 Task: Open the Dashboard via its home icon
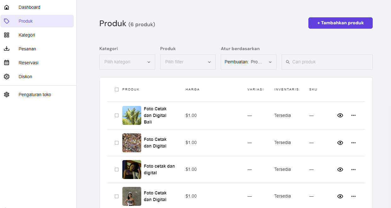click(7, 7)
